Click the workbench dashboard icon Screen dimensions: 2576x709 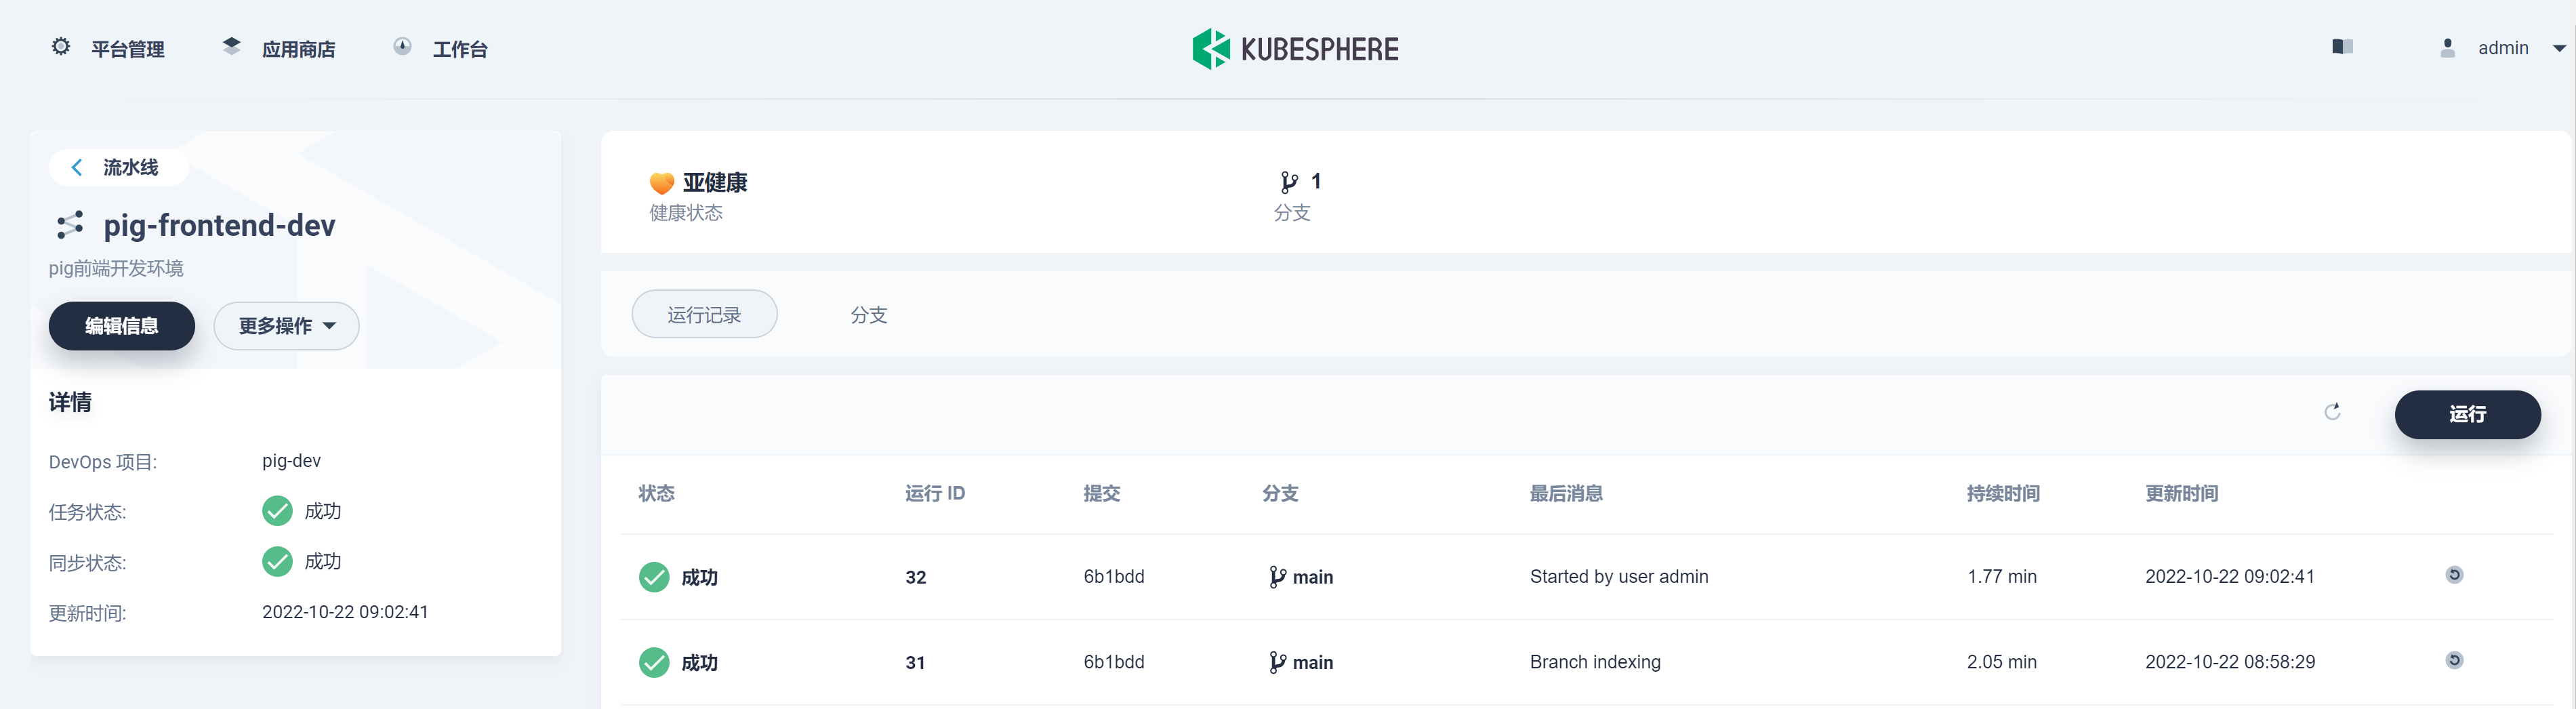(402, 46)
